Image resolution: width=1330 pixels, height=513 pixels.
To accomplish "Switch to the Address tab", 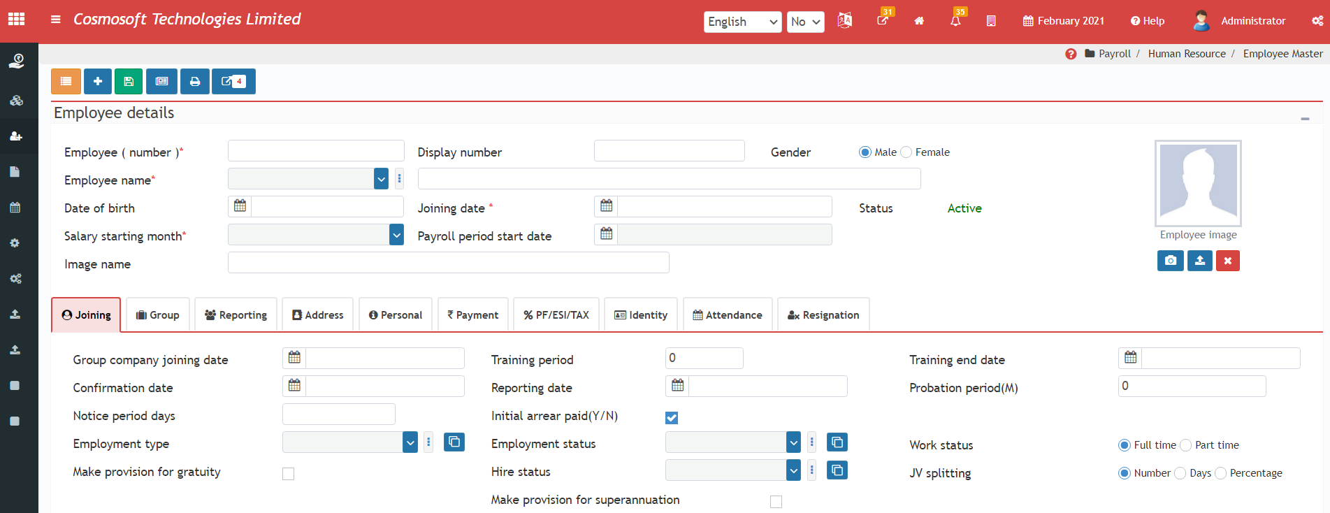I will (x=318, y=315).
